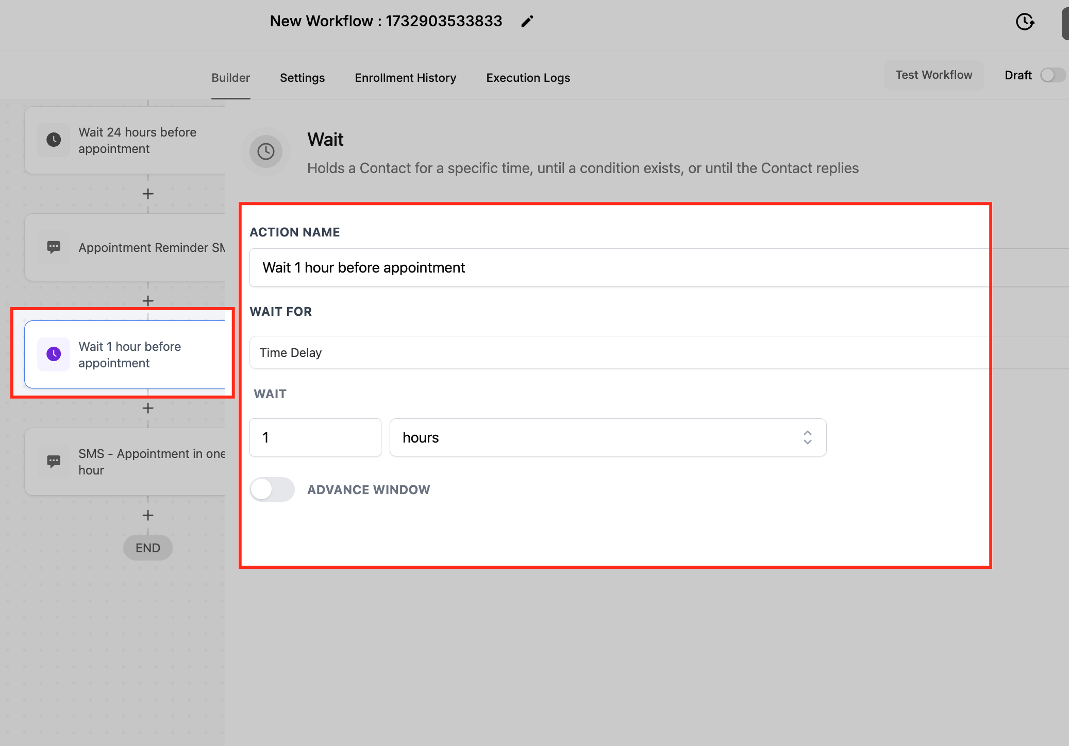Click the Action Name text field

pos(619,267)
